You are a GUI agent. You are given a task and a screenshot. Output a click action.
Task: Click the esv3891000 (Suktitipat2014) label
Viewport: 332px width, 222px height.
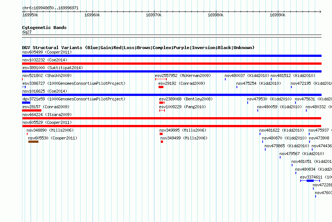pyautogui.click(x=53, y=68)
